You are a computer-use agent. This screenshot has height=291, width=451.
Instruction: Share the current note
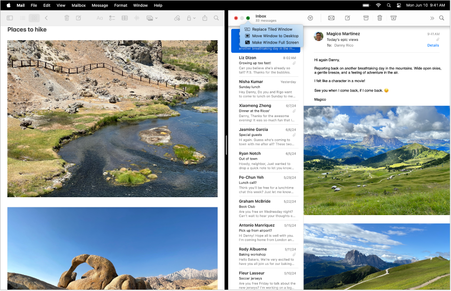click(205, 18)
